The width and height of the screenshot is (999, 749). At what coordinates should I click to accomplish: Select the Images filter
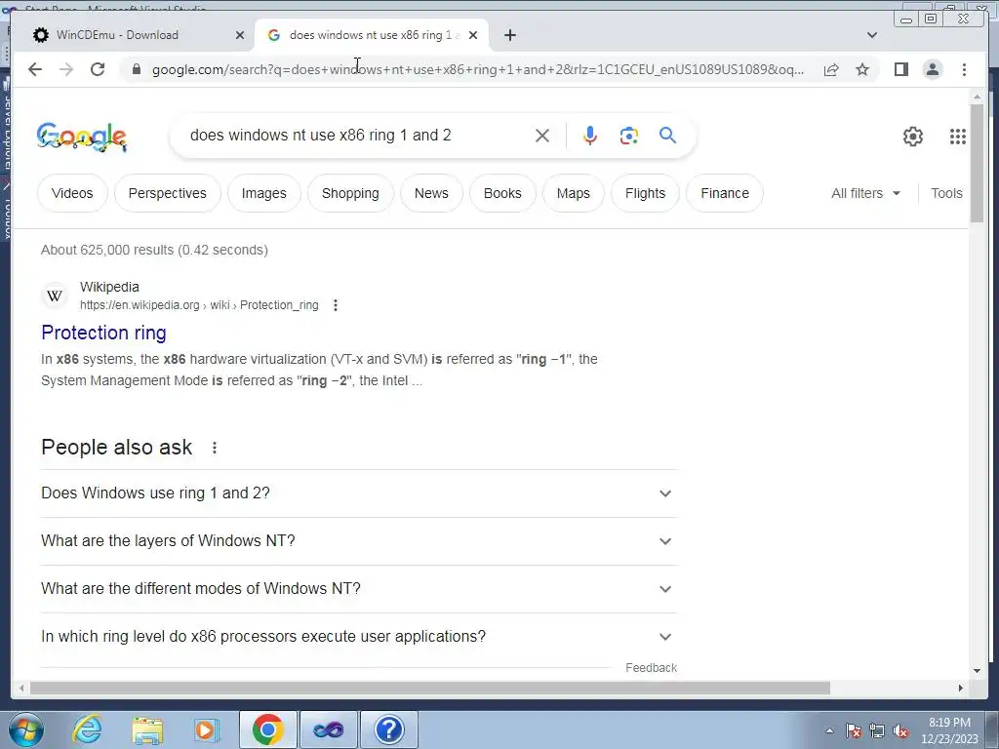(263, 193)
